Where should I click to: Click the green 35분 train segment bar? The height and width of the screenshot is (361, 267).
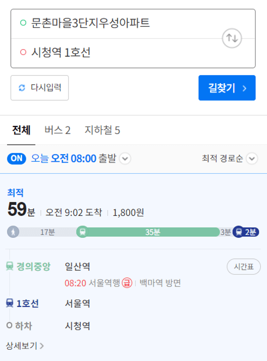(152, 232)
